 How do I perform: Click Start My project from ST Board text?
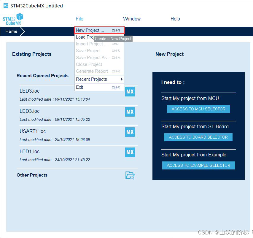click(x=195, y=127)
